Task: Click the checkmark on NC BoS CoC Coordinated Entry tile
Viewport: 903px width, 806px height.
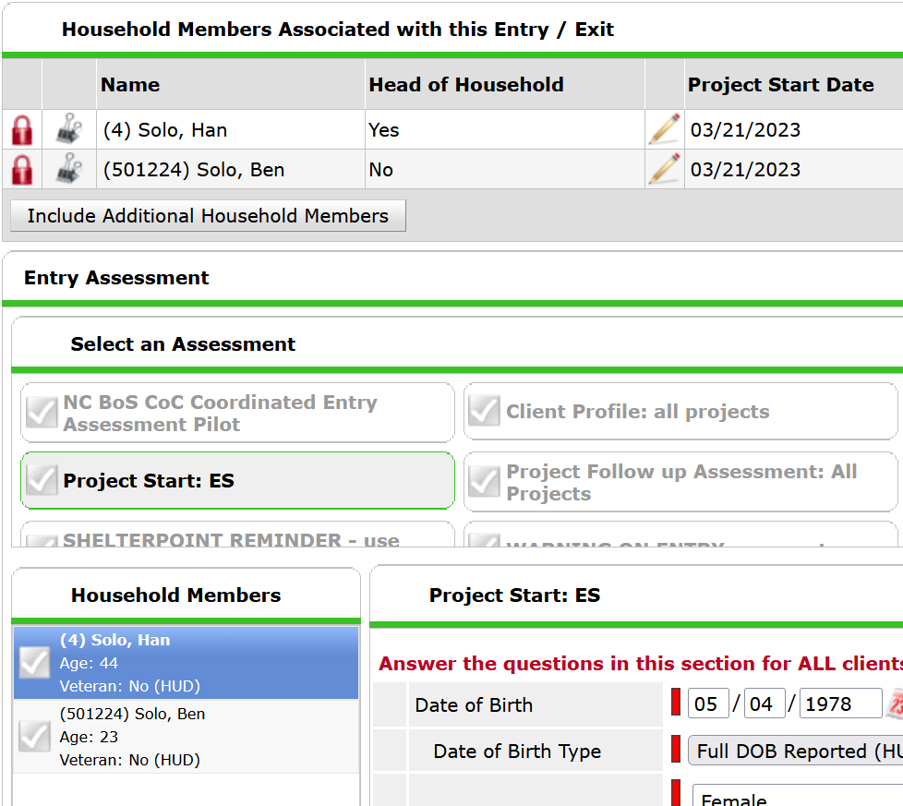Action: click(x=41, y=412)
